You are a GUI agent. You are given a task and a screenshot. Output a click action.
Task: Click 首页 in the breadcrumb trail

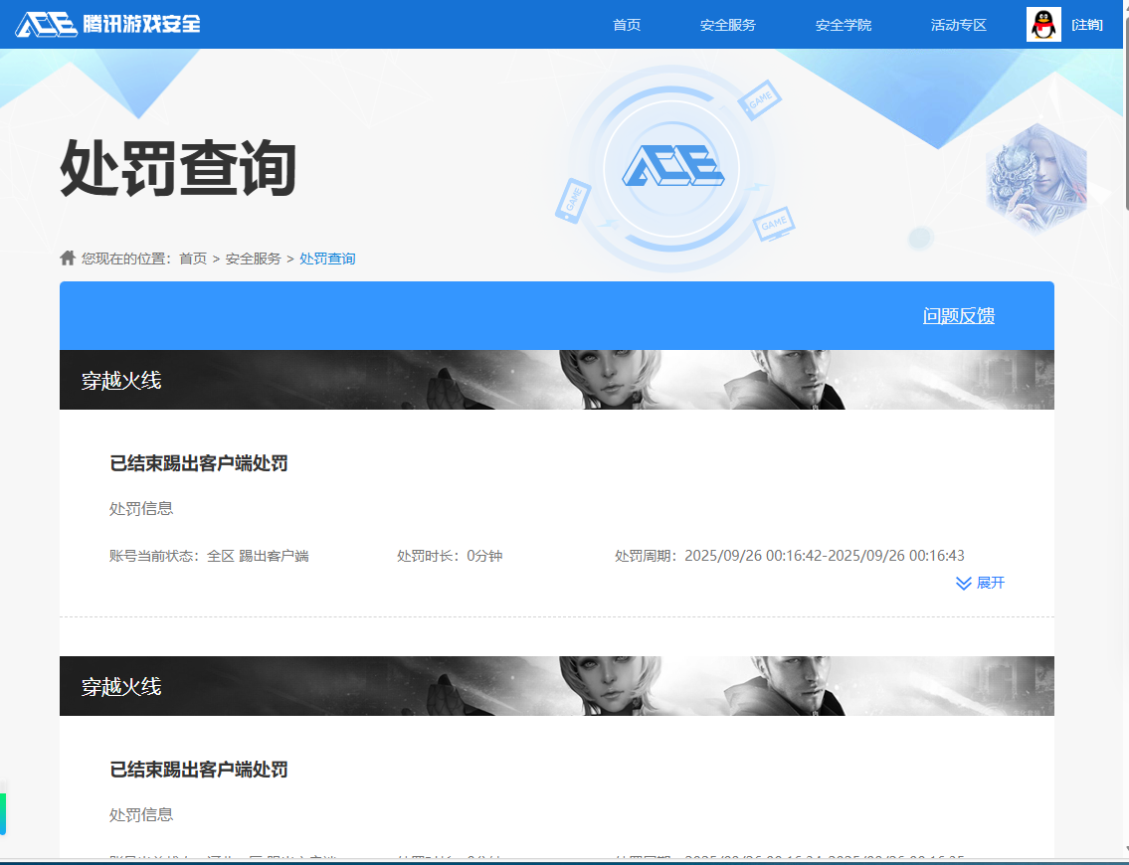pos(193,259)
